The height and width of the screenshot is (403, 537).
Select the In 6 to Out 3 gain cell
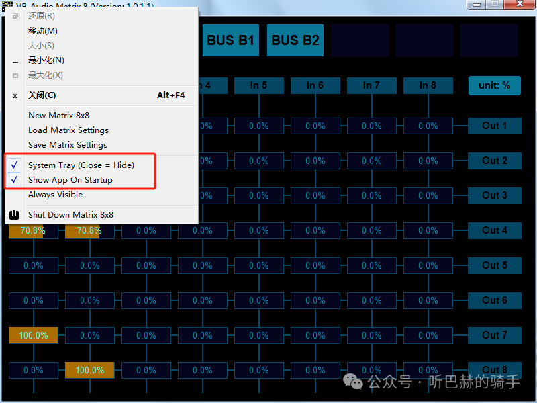[315, 195]
